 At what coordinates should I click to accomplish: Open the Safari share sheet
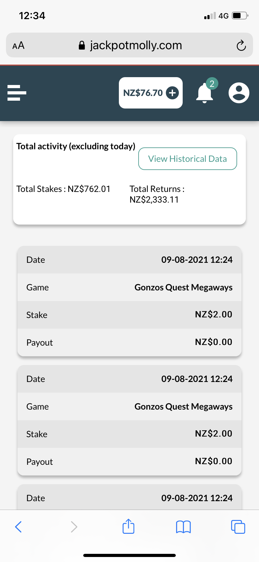pyautogui.click(x=129, y=527)
